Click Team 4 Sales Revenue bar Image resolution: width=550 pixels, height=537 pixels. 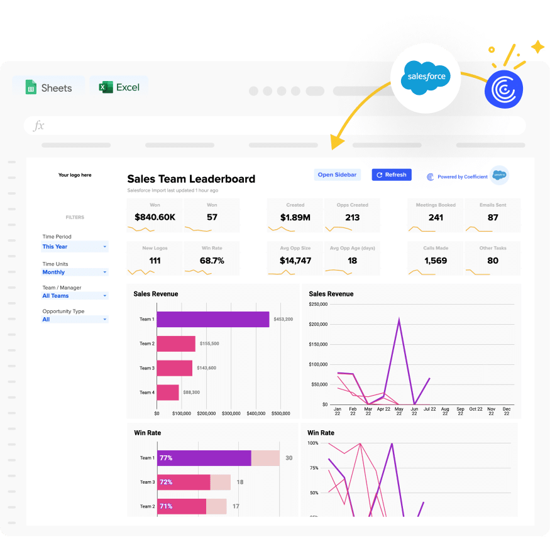click(x=168, y=393)
